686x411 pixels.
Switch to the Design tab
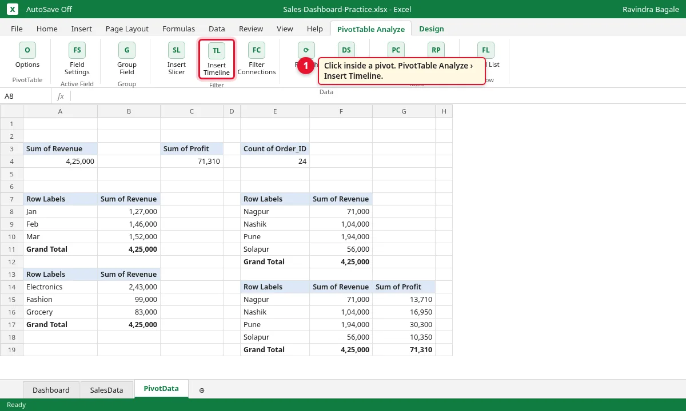pyautogui.click(x=432, y=29)
